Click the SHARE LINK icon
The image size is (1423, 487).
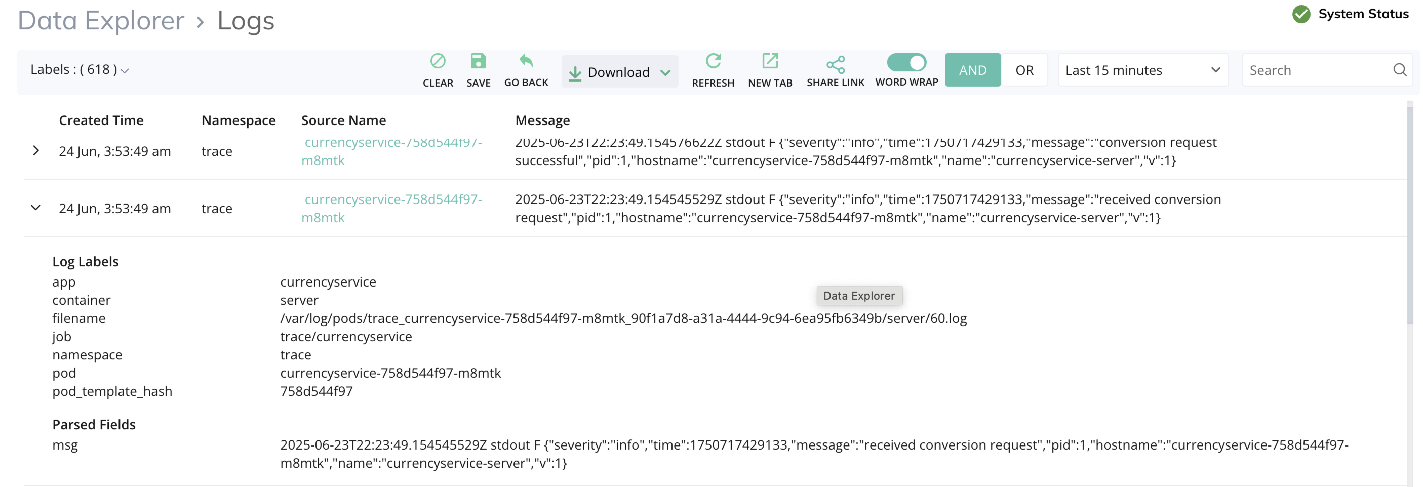835,65
